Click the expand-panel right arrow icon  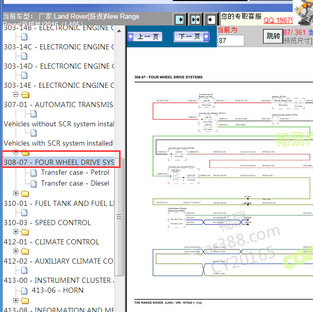point(180,20)
